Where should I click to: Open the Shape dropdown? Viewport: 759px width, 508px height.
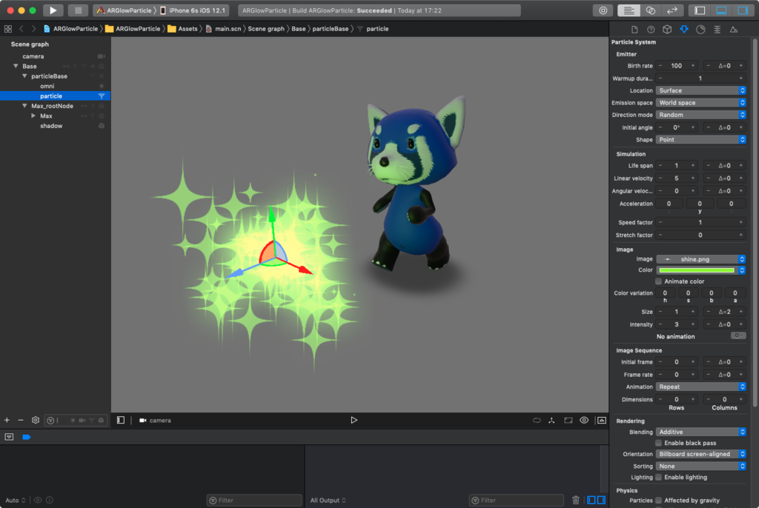point(700,139)
